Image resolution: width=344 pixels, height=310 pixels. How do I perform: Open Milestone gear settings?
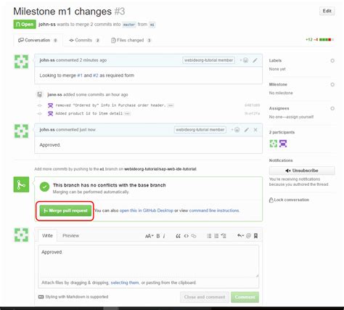tap(332, 84)
